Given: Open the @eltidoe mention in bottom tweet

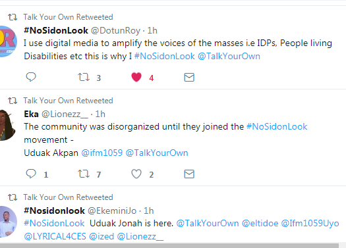Looking at the screenshot, I should (x=260, y=224).
